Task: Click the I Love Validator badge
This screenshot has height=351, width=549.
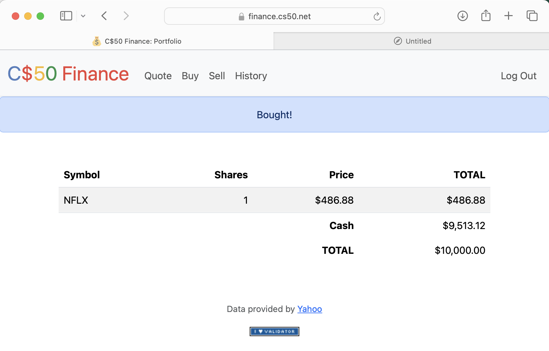Action: 274,331
